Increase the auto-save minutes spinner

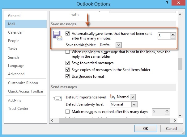coord(173,34)
